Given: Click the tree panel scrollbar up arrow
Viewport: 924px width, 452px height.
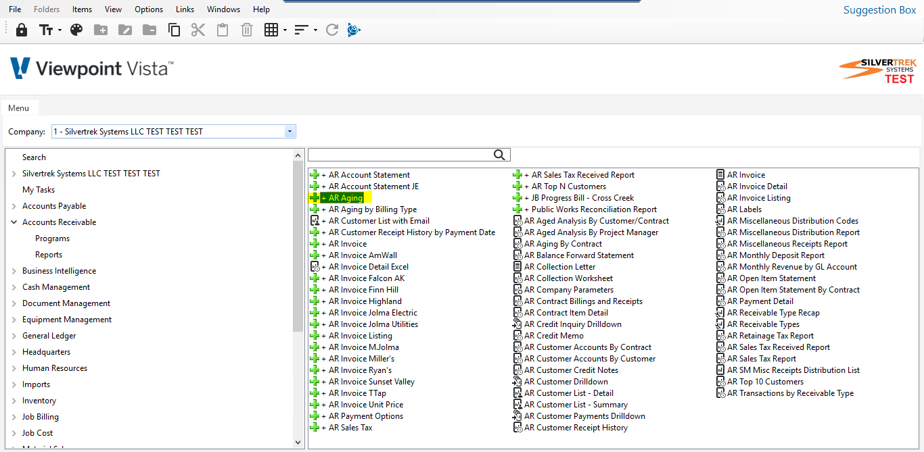Looking at the screenshot, I should tap(298, 156).
